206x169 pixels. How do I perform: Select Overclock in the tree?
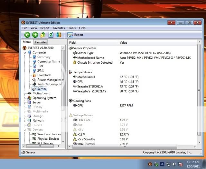pyautogui.click(x=44, y=75)
